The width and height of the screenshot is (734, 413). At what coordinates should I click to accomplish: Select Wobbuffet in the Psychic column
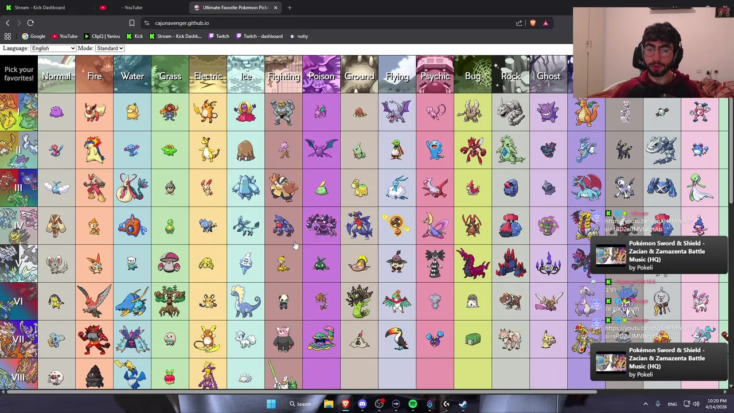(x=435, y=150)
